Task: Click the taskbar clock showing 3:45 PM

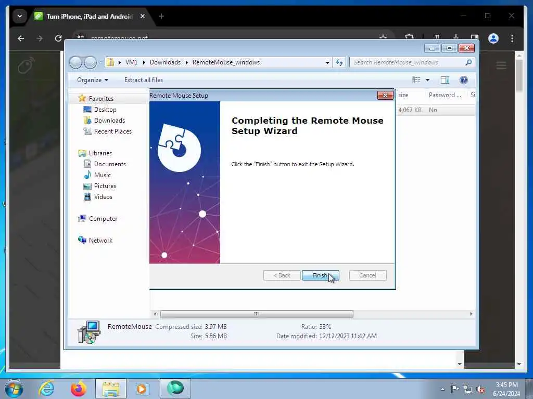Action: point(506,389)
